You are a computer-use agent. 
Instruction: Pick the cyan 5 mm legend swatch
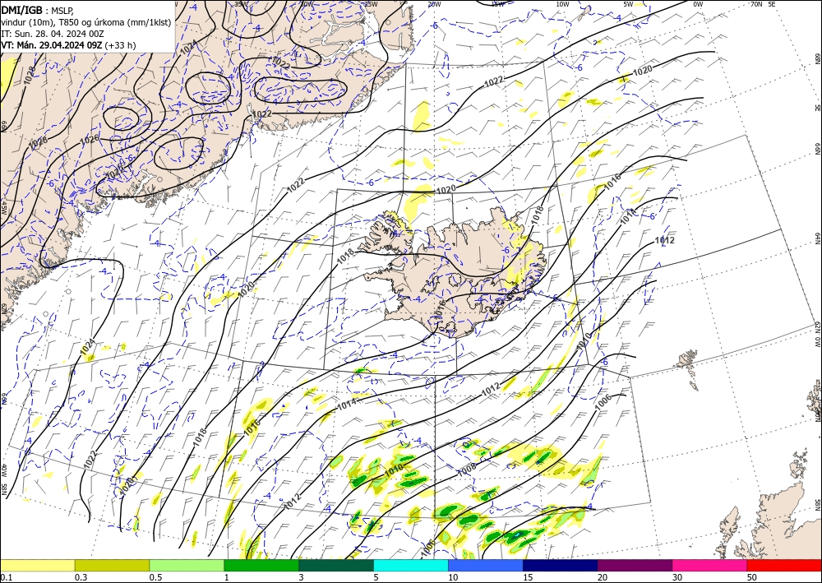click(x=411, y=565)
